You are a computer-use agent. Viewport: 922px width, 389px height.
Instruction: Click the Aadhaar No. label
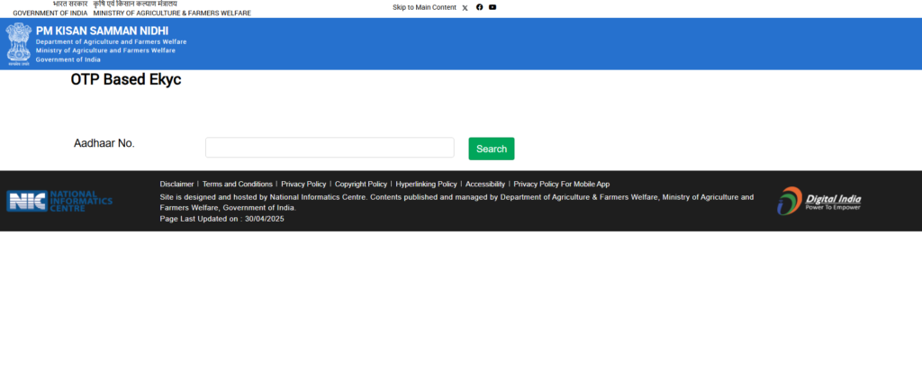click(x=104, y=143)
